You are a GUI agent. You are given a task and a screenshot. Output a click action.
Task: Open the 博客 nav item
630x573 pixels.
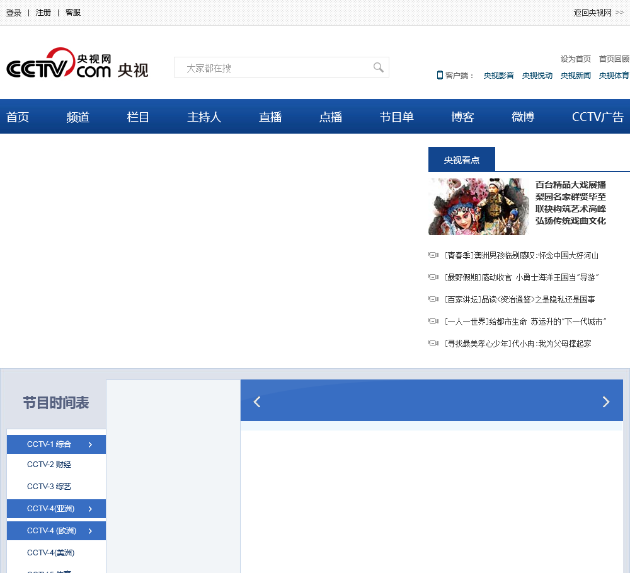tap(462, 117)
